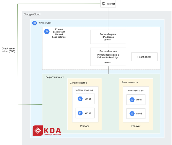Click the Google Cloud label
The image size is (172, 145).
(32, 14)
